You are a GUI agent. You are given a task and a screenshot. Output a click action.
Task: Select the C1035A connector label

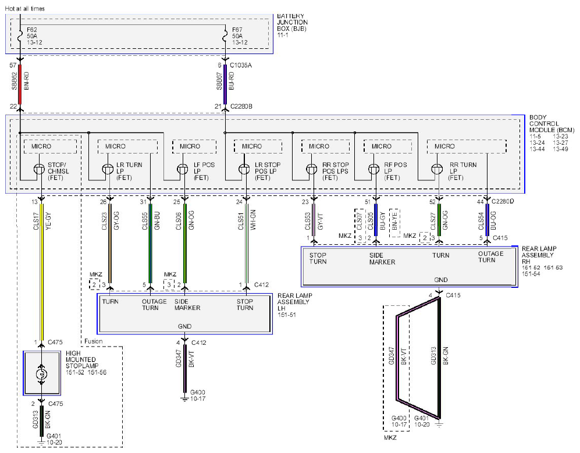[x=240, y=65]
